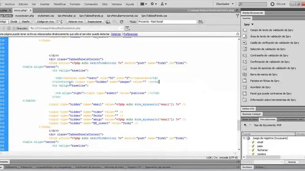
Task: Click the Preferencias link
Action: tap(130, 34)
